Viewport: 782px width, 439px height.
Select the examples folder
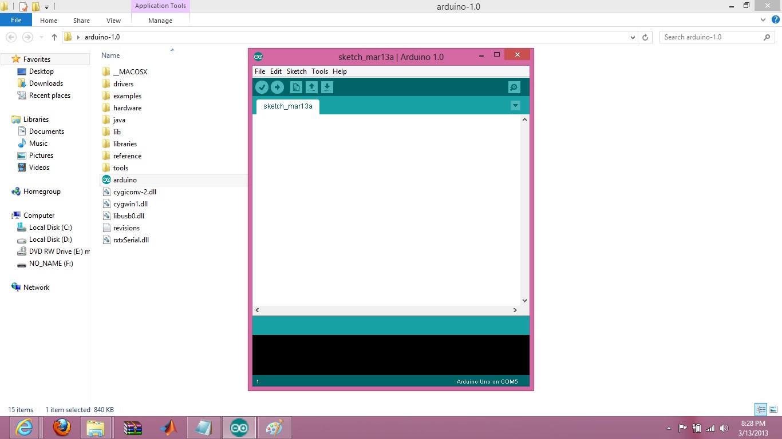[x=127, y=96]
